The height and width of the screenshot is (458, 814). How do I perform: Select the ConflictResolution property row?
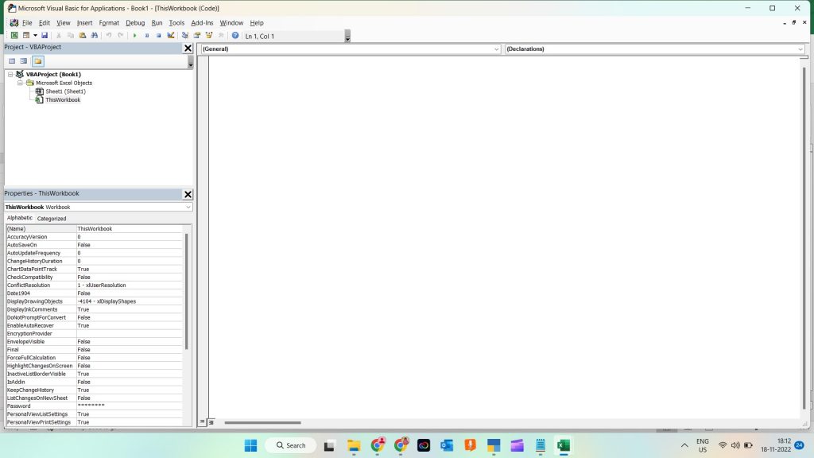point(94,285)
